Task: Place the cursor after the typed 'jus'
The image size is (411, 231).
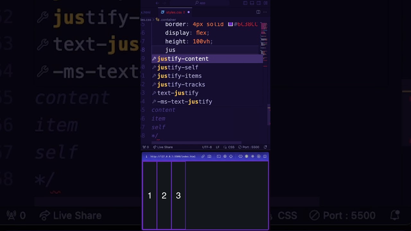Action: coord(175,50)
